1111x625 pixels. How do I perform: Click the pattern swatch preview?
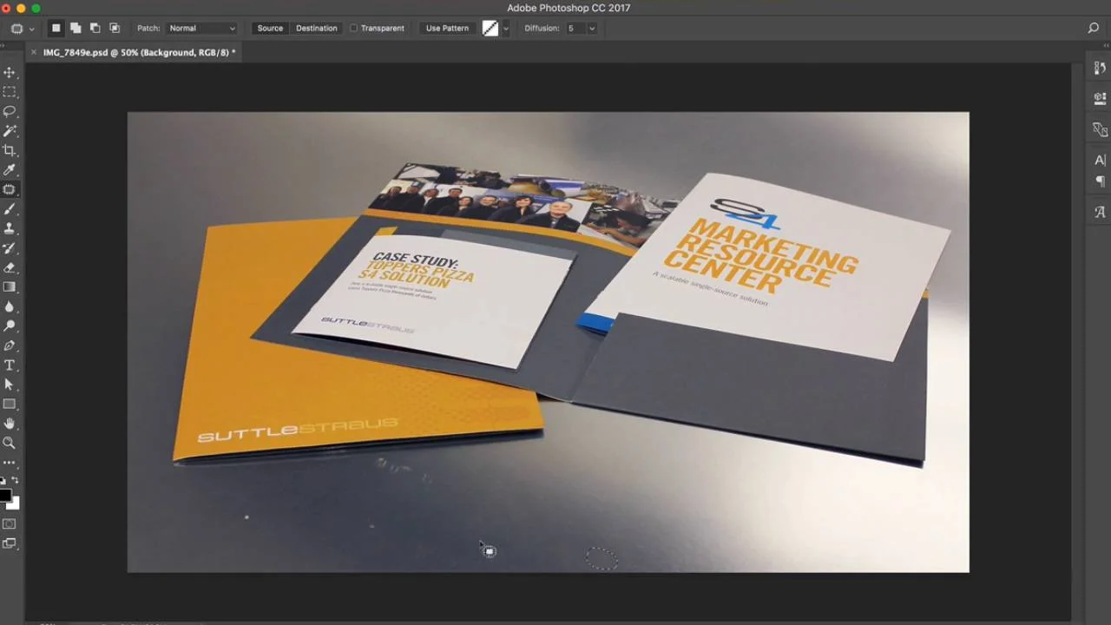coord(490,29)
